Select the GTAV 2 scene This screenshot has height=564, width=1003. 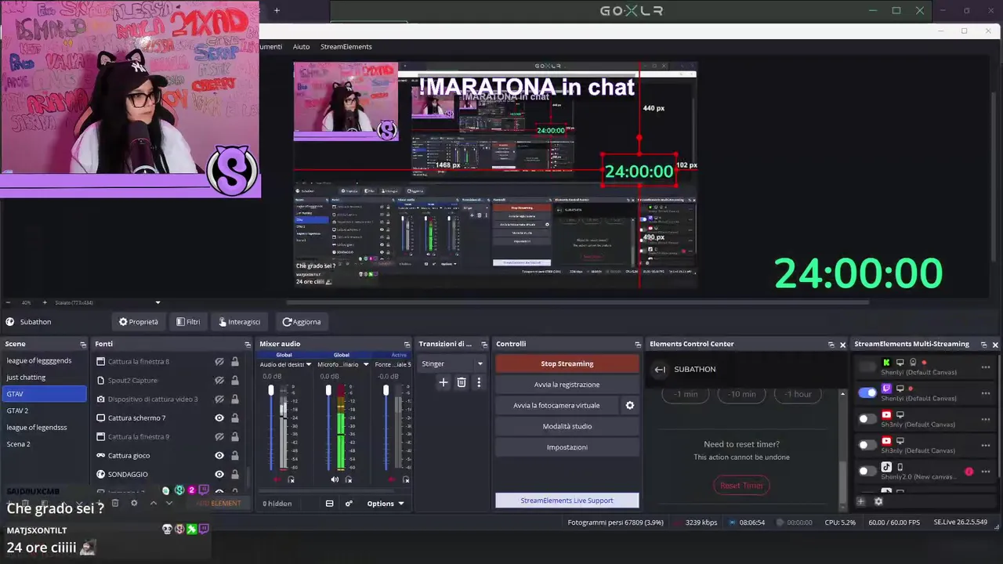[x=44, y=410]
